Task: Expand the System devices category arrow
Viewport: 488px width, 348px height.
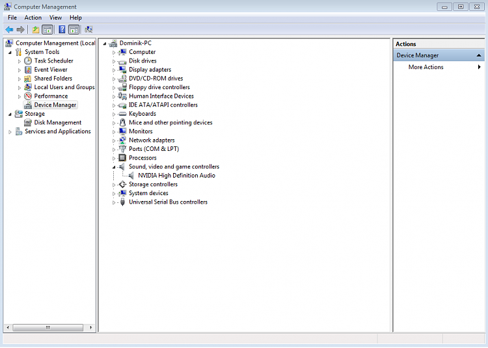Action: [x=114, y=193]
